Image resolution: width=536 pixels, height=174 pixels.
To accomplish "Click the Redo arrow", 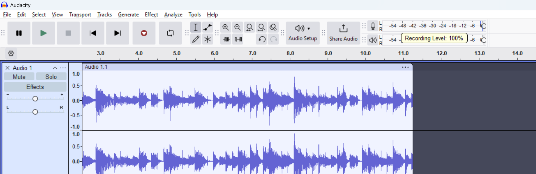I will tap(273, 39).
